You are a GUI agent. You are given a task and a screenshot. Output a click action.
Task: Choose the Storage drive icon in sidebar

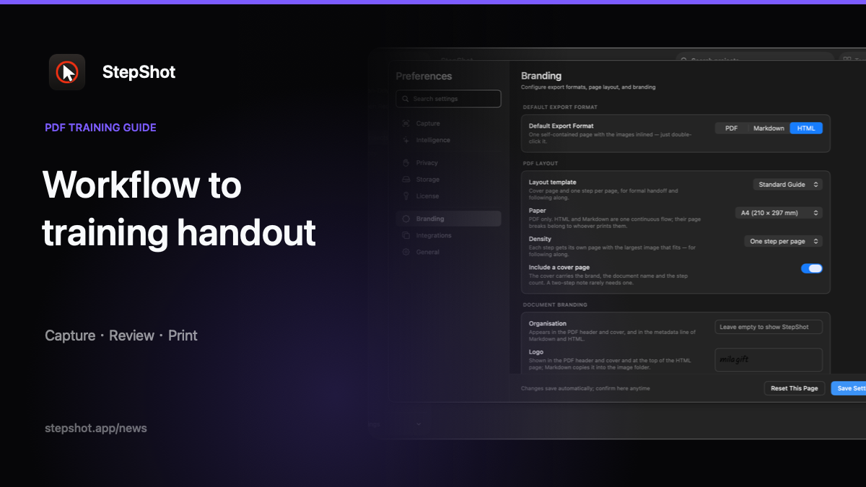click(x=406, y=180)
